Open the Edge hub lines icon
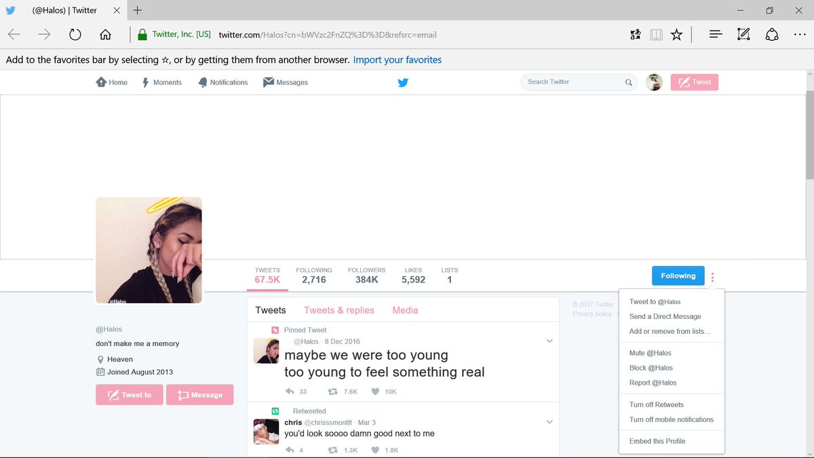814x458 pixels. [715, 35]
